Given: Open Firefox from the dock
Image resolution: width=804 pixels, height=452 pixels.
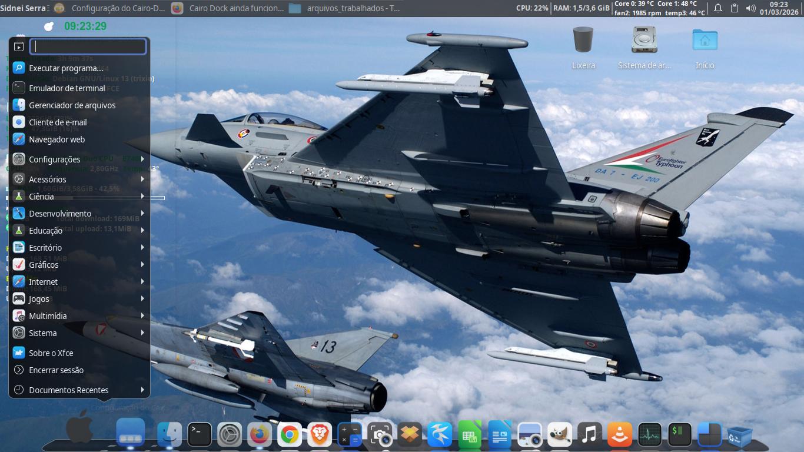Looking at the screenshot, I should (x=259, y=435).
